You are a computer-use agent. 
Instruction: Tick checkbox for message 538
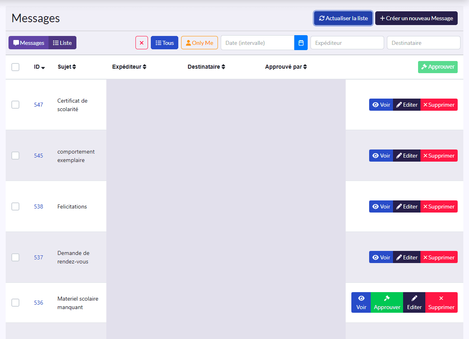(15, 206)
